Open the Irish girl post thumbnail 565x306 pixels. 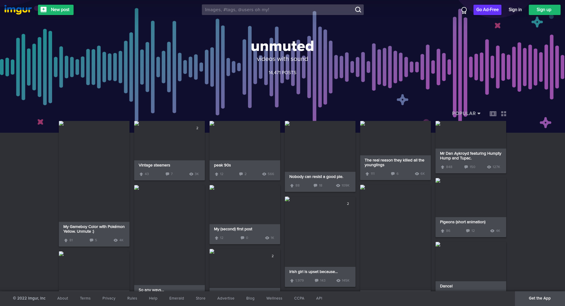[x=320, y=232]
